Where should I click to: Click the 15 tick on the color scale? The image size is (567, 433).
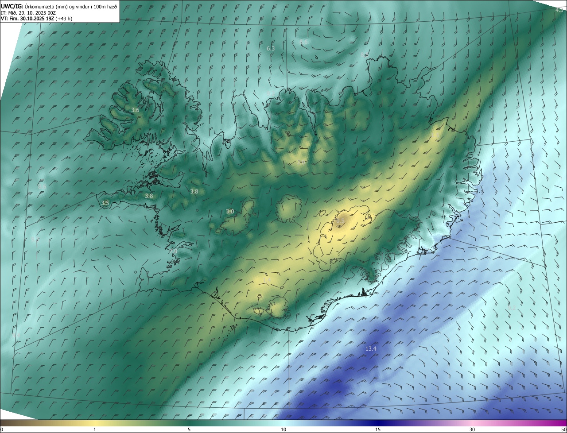378,429
